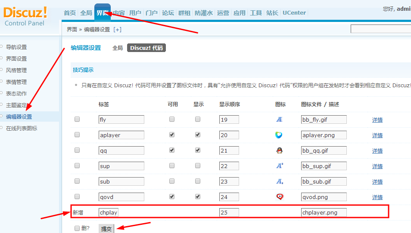Viewport: 411px width, 233px height.
Task: Select the fly row checkbox
Action: coord(77,119)
